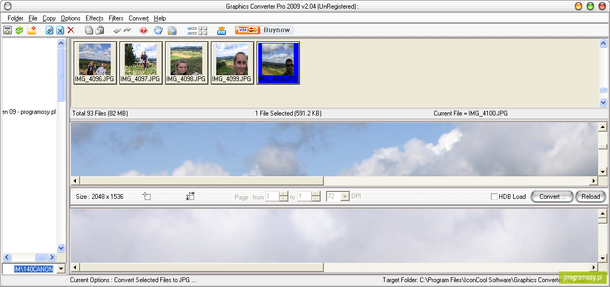Switch to thumbnail grid view icon
The image size is (610, 287).
pos(203,30)
